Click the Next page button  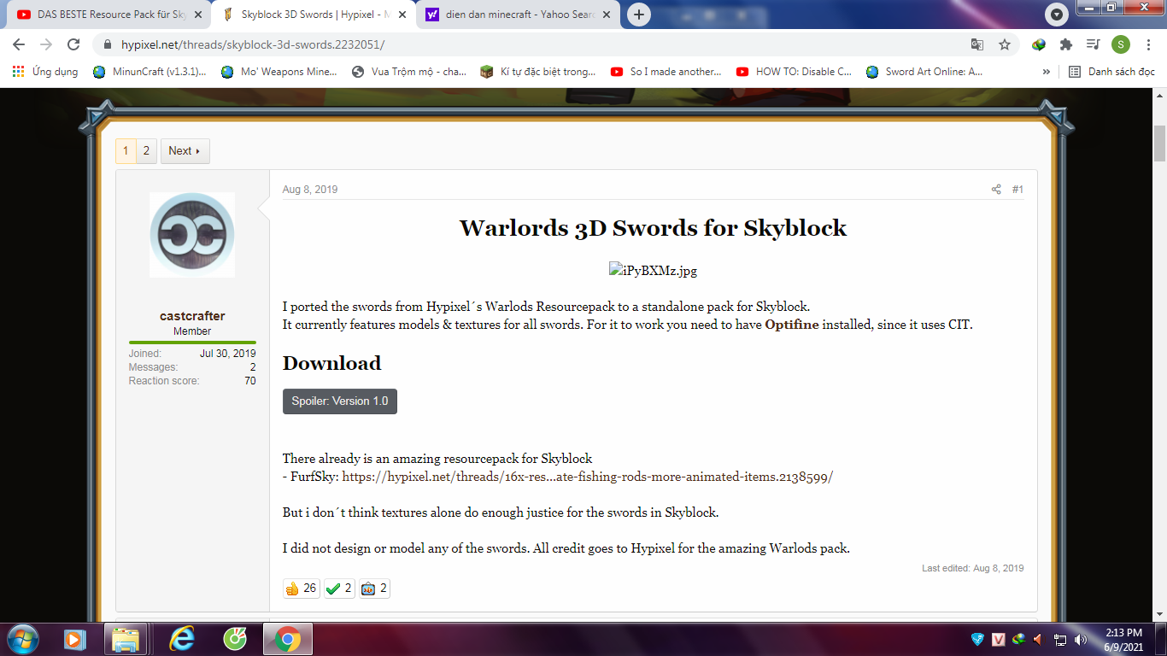[185, 151]
